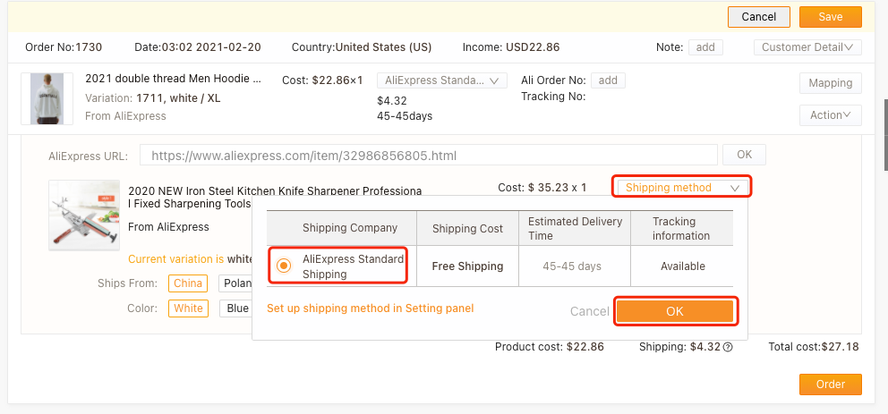This screenshot has height=414, width=888.
Task: Click the shipping cost help icon
Action: (728, 348)
